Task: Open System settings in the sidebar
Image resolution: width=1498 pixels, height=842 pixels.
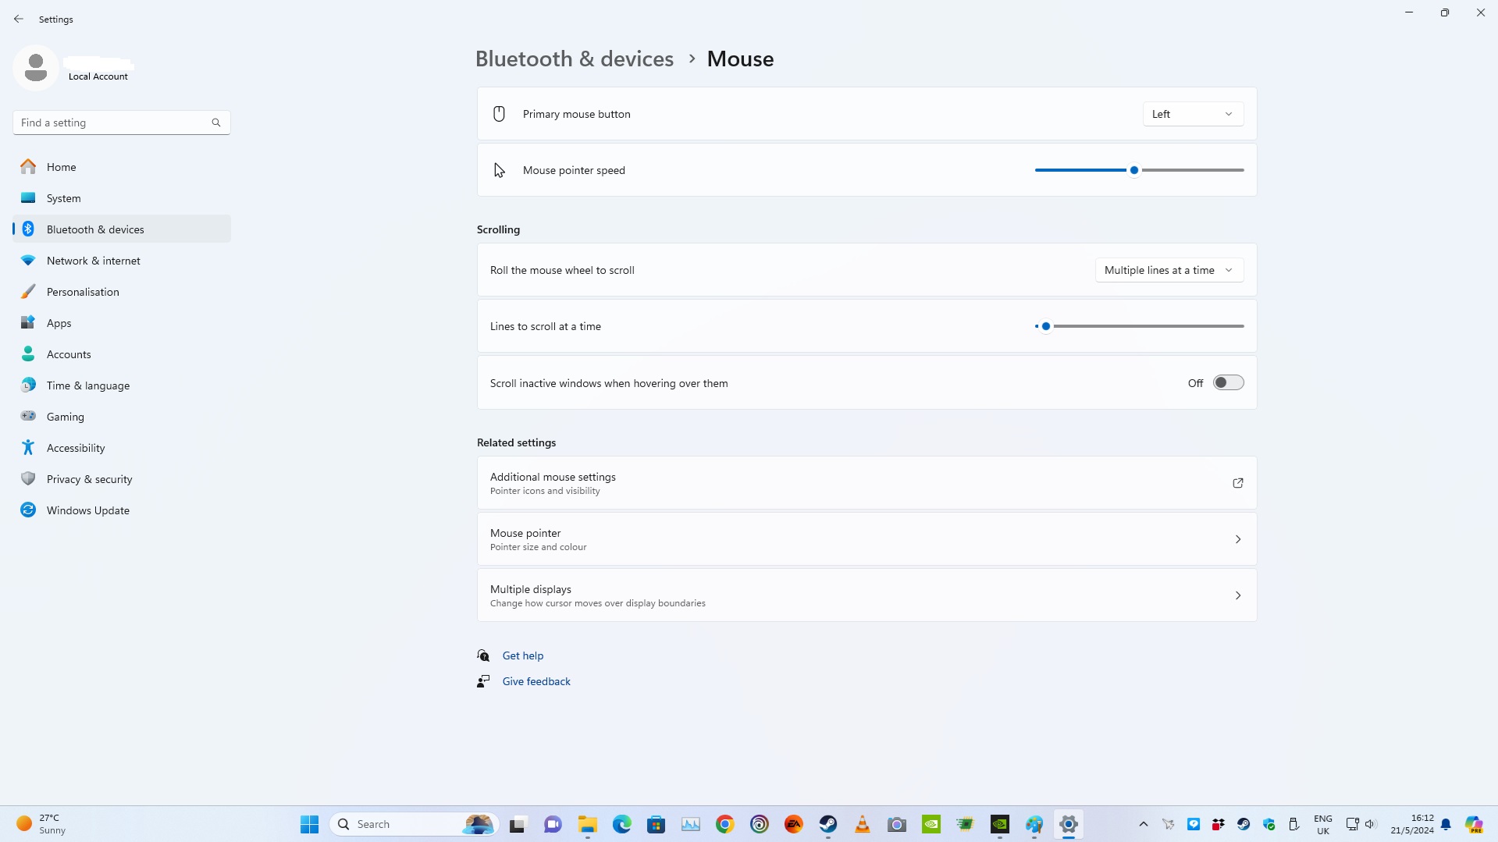Action: click(x=122, y=198)
